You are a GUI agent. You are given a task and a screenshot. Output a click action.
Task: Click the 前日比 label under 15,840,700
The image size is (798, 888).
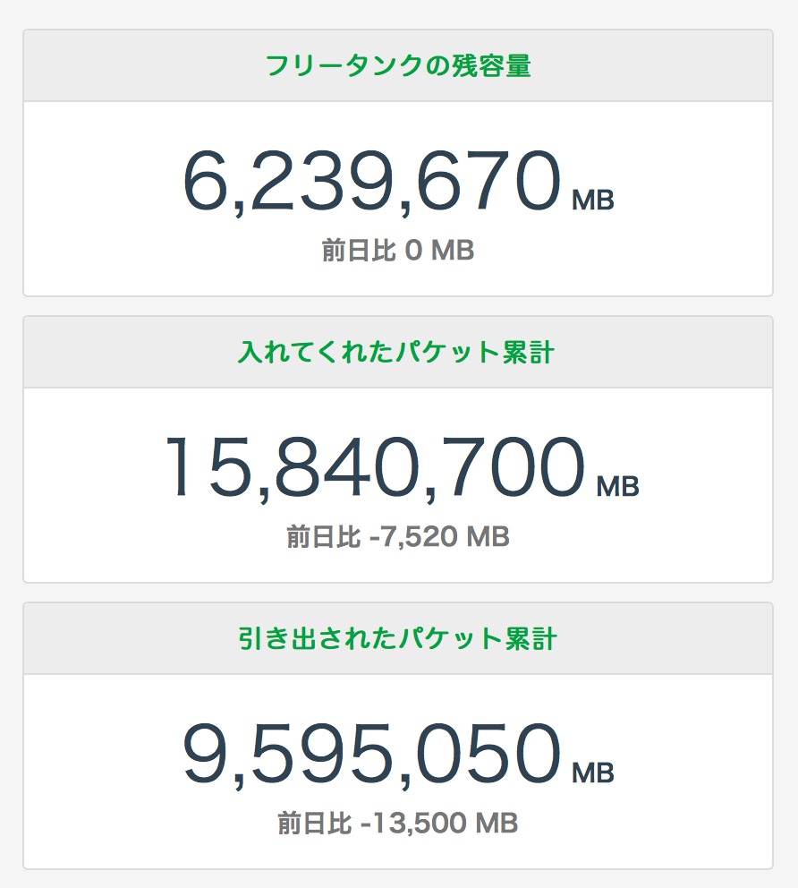pyautogui.click(x=322, y=537)
